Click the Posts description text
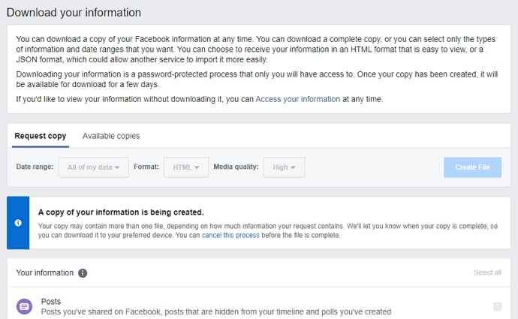This screenshot has width=518, height=319. click(x=216, y=311)
